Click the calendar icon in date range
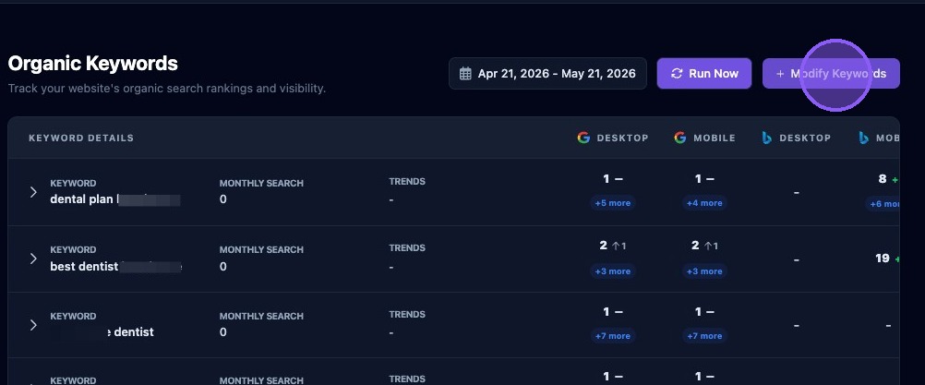The width and height of the screenshot is (925, 385). click(465, 74)
